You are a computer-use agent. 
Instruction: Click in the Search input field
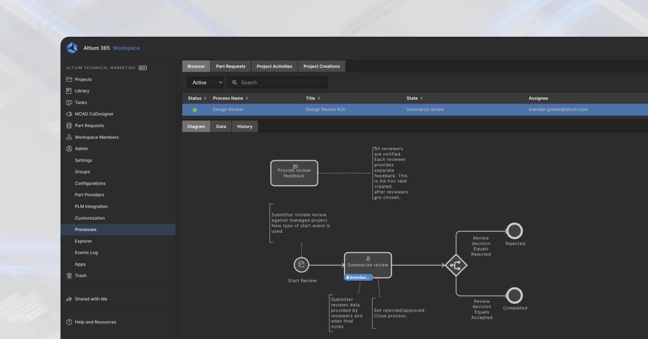tap(278, 83)
